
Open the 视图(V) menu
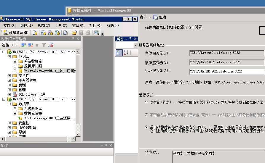click(x=44, y=25)
